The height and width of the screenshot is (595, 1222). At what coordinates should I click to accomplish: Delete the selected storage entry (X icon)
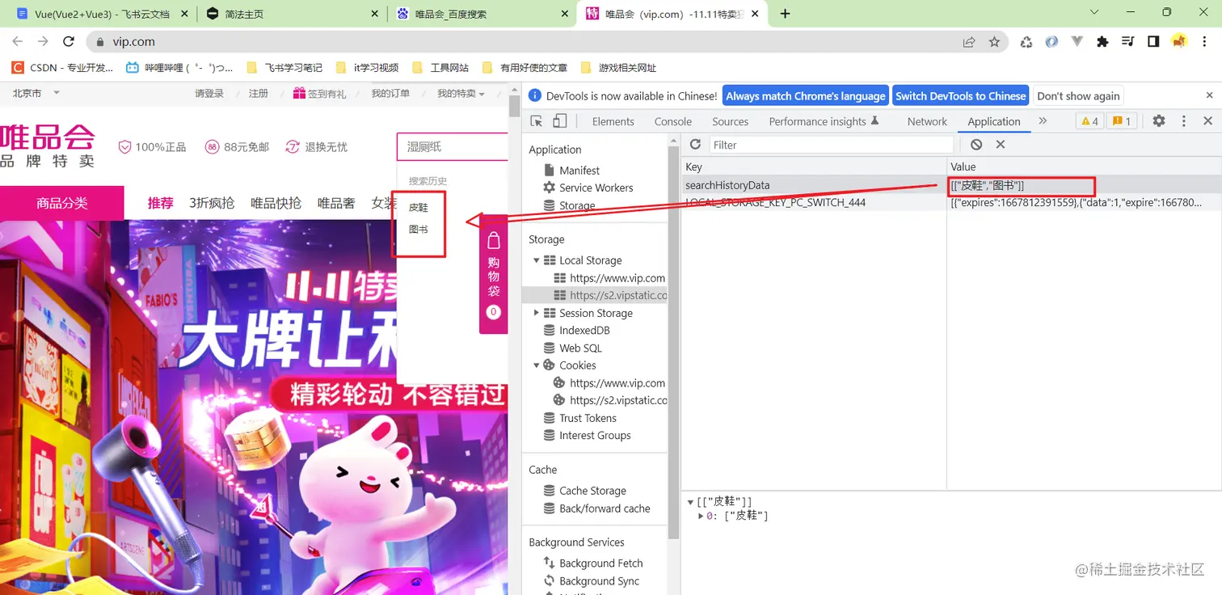(x=1000, y=144)
